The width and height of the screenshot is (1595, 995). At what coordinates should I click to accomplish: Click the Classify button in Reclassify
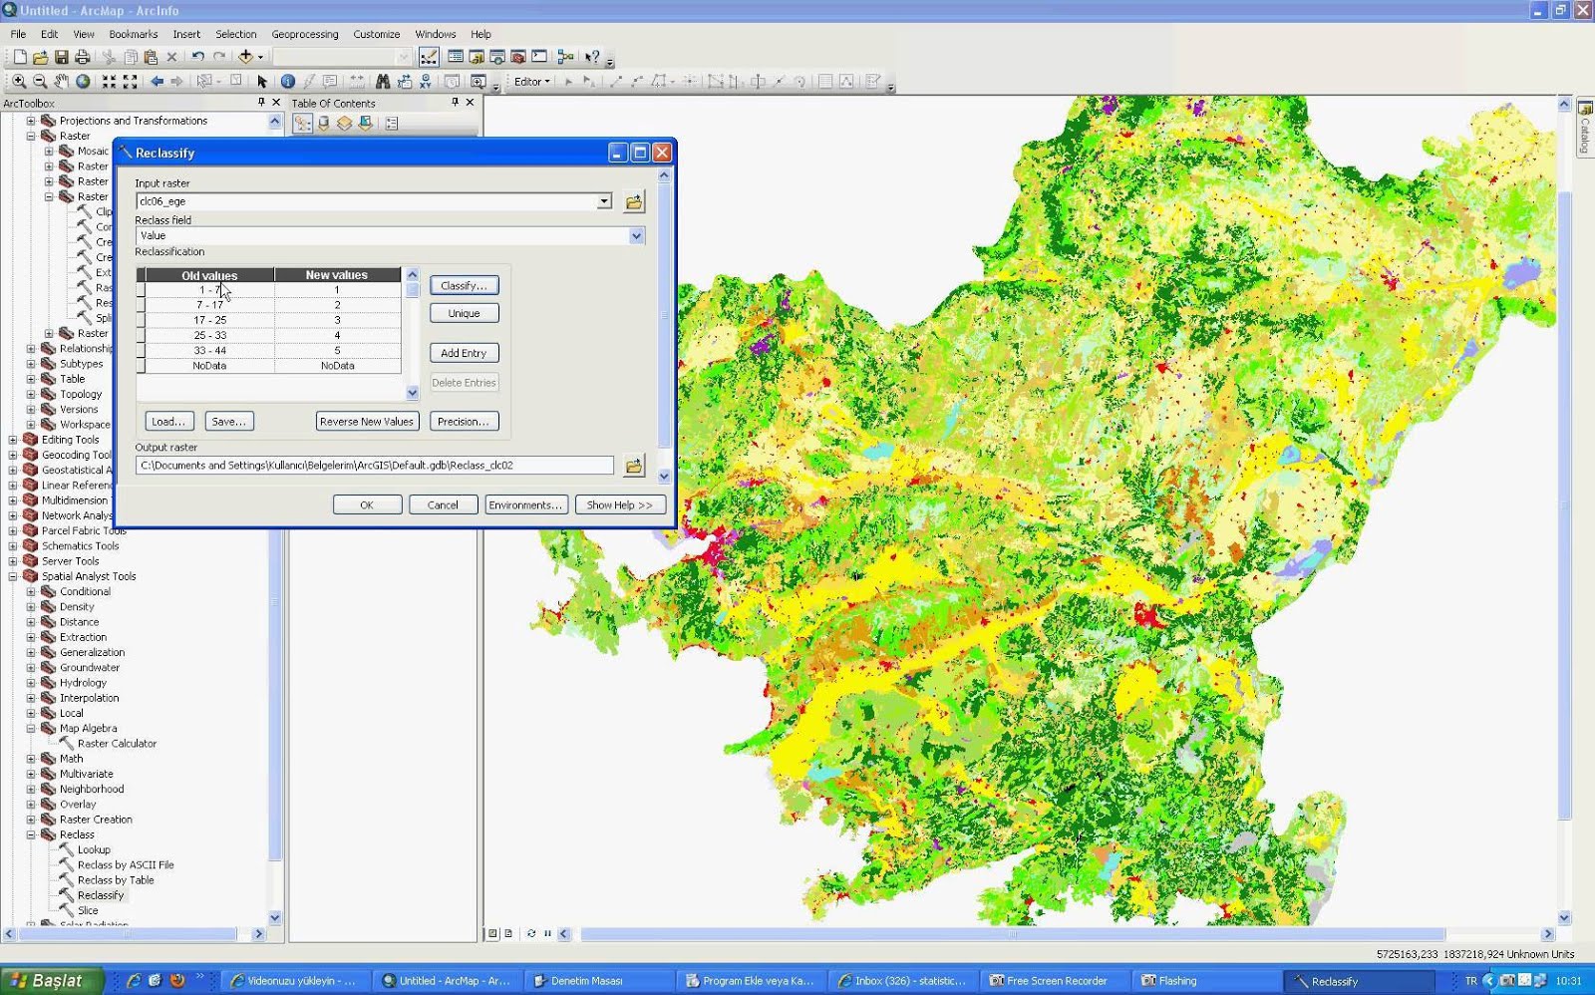pyautogui.click(x=464, y=285)
